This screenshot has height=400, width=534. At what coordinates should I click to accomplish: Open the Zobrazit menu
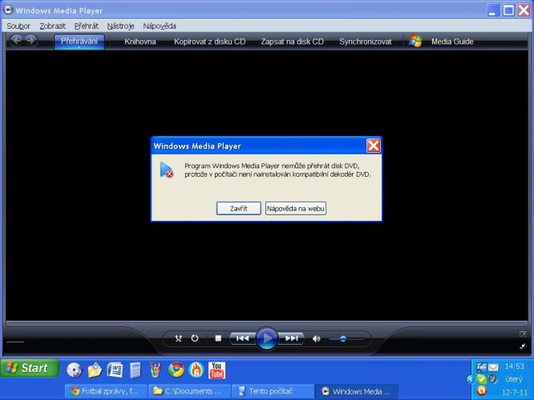52,26
